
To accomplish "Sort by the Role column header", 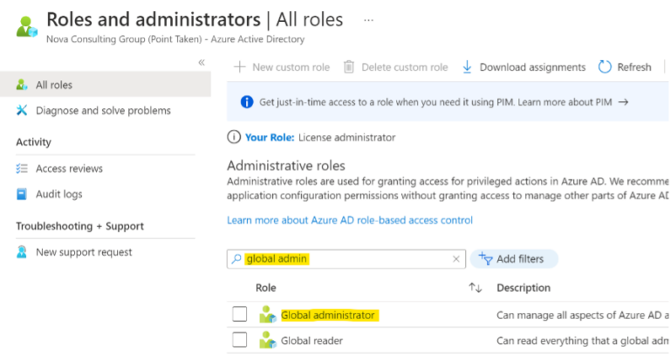I will pos(266,288).
